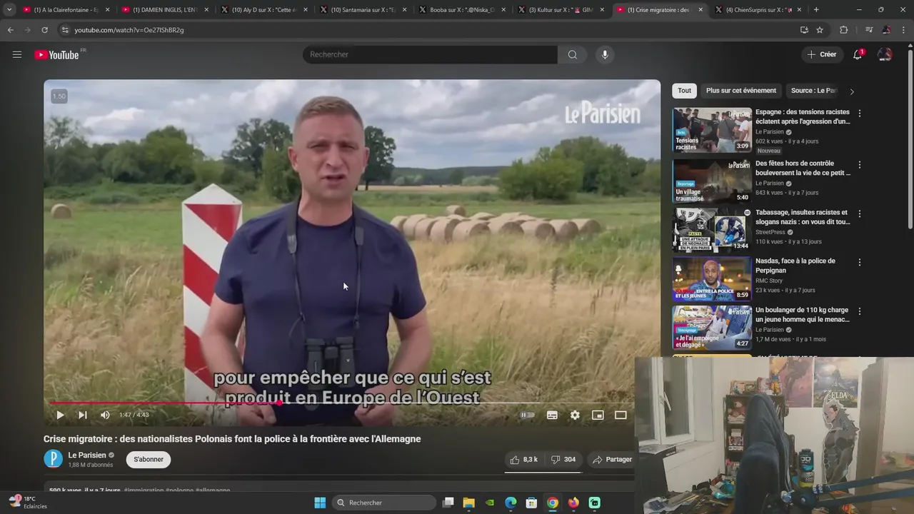Toggle the autoplay switch

528,415
